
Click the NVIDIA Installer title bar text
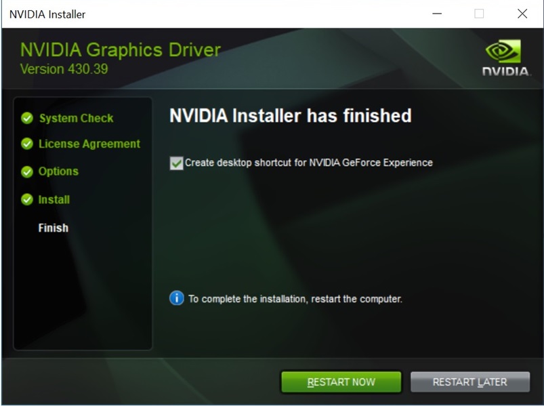click(x=47, y=15)
